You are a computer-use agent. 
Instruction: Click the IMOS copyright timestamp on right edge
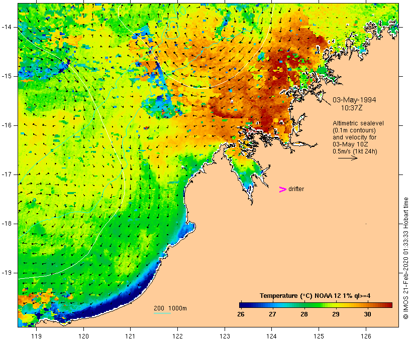(x=406, y=258)
